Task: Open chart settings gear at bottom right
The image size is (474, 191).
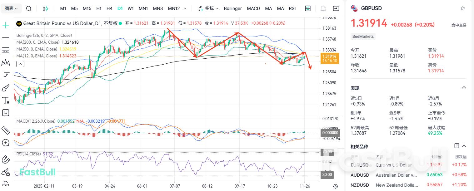Action: [x=335, y=186]
